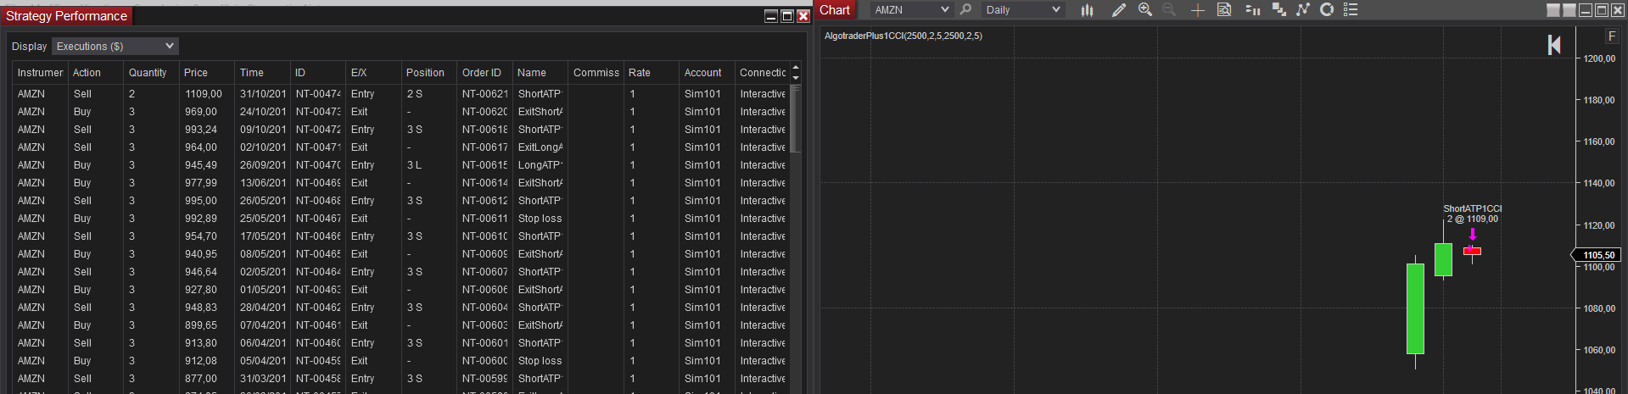Viewport: 1628px width, 394px height.
Task: Open the data series icon
Action: pos(1278,9)
